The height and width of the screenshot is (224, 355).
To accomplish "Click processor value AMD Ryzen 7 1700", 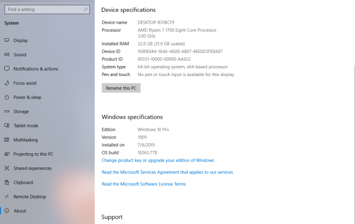I will 177,30.
